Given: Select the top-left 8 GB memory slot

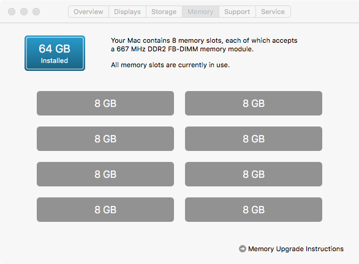Looking at the screenshot, I should point(105,103).
